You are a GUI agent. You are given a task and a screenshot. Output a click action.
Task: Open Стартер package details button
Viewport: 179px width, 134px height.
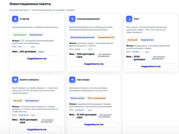pyautogui.click(x=37, y=59)
